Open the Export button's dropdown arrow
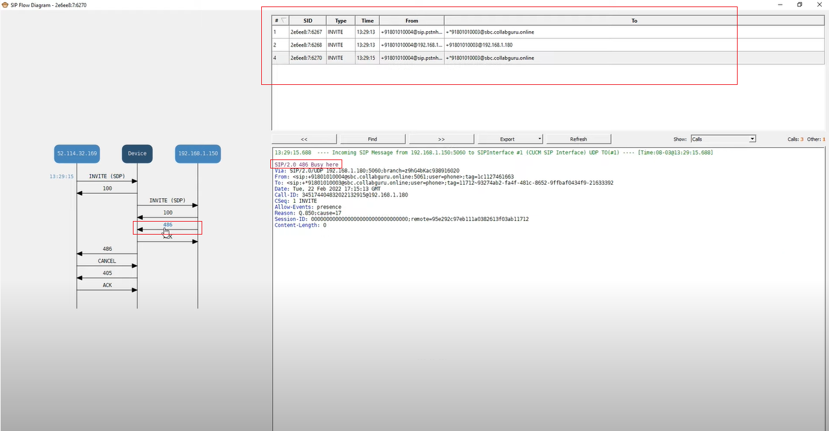This screenshot has height=431, width=829. (x=540, y=139)
